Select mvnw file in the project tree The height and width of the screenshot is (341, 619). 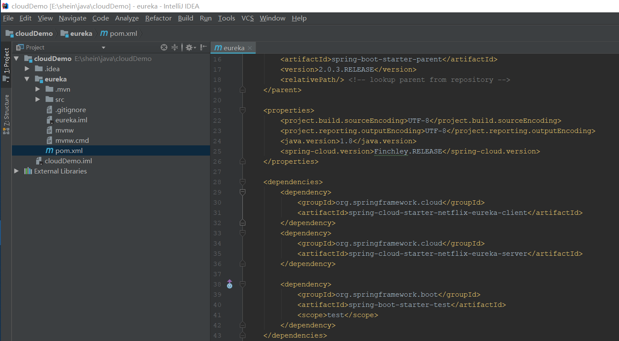[64, 130]
